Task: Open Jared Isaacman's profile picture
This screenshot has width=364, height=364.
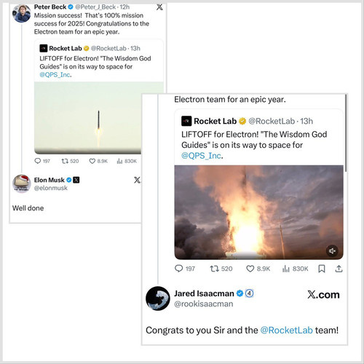Action: coord(158,298)
